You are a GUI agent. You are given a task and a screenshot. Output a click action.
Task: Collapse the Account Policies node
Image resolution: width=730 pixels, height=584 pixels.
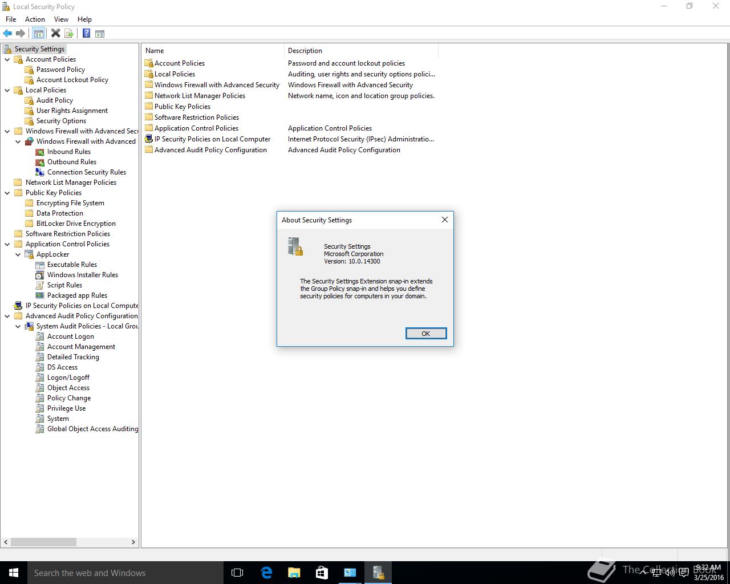tap(7, 59)
